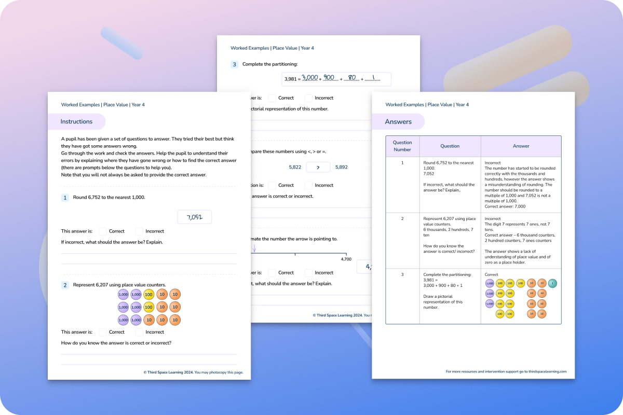Screen dimensions: 623x415
Task: Click the handwritten 7,052 answer box
Action: (x=194, y=217)
